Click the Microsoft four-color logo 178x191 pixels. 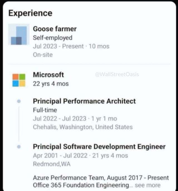[19, 80]
